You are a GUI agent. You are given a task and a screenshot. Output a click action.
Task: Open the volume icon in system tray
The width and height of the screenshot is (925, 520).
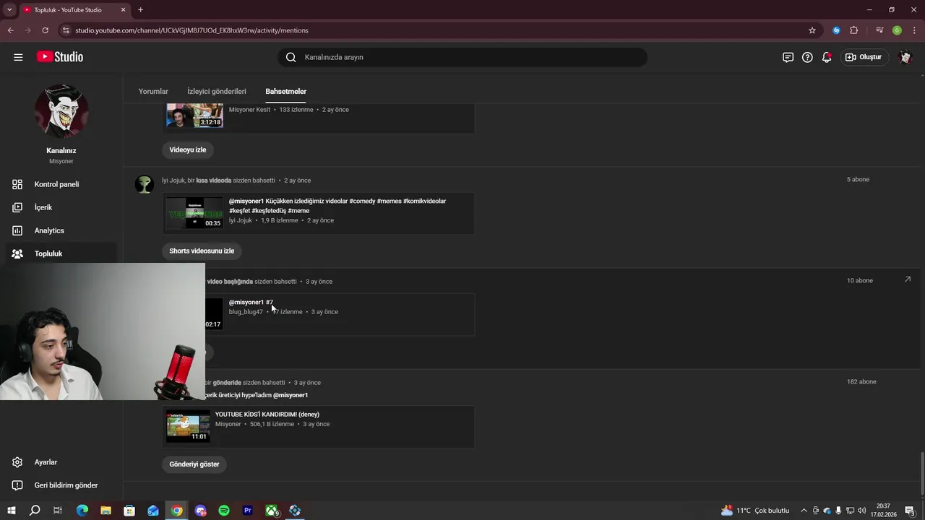point(862,511)
